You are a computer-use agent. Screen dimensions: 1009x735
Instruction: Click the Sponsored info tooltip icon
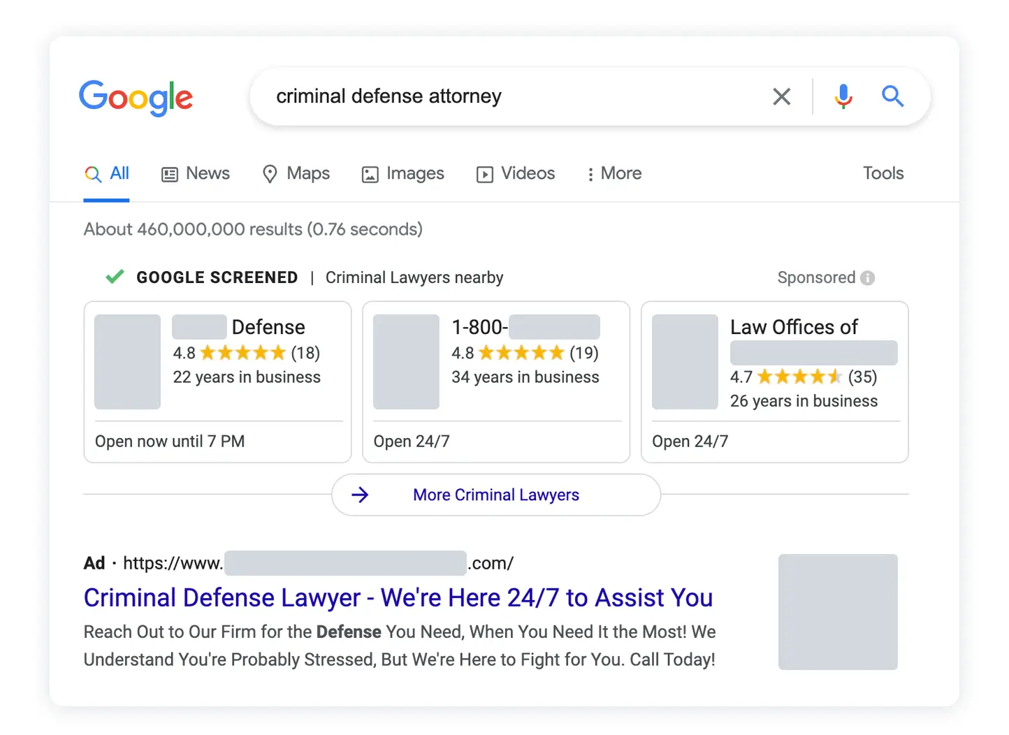(x=868, y=277)
